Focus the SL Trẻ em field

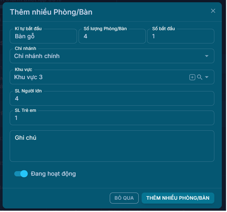click(x=112, y=118)
